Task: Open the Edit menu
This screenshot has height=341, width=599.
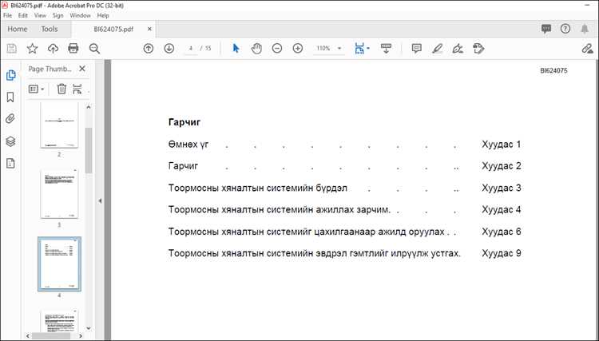Action: tap(23, 16)
